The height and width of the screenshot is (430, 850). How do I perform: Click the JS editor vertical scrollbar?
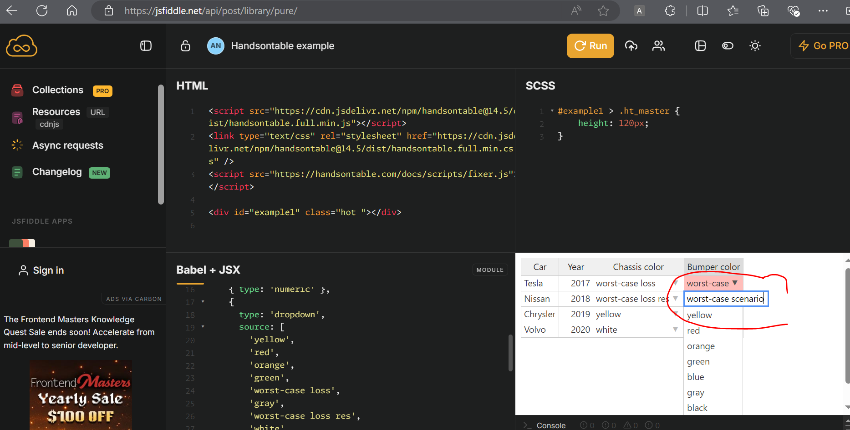(x=510, y=353)
